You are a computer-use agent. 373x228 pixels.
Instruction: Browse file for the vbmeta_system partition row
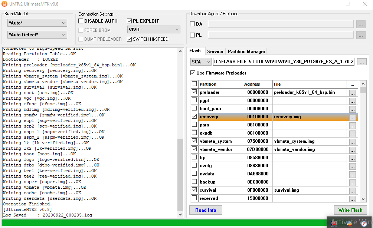coord(352,142)
